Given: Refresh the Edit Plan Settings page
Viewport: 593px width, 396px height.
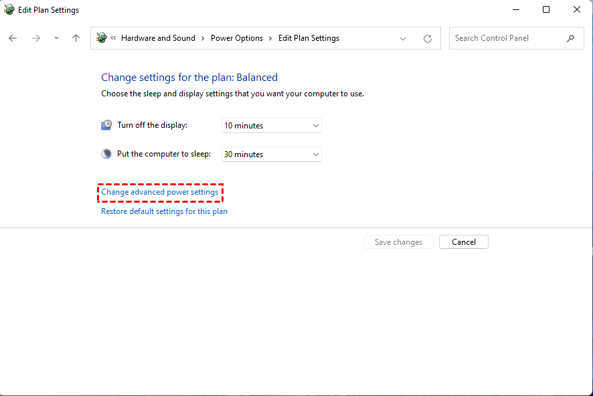Looking at the screenshot, I should tap(428, 39).
